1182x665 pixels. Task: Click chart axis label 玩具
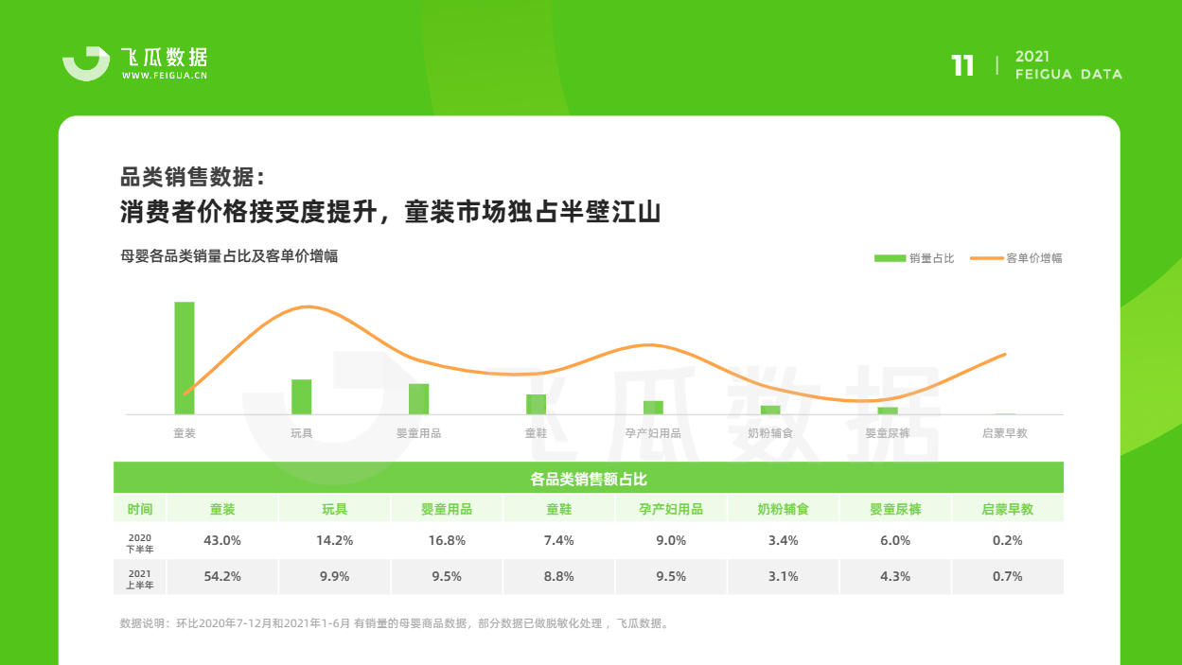(302, 433)
